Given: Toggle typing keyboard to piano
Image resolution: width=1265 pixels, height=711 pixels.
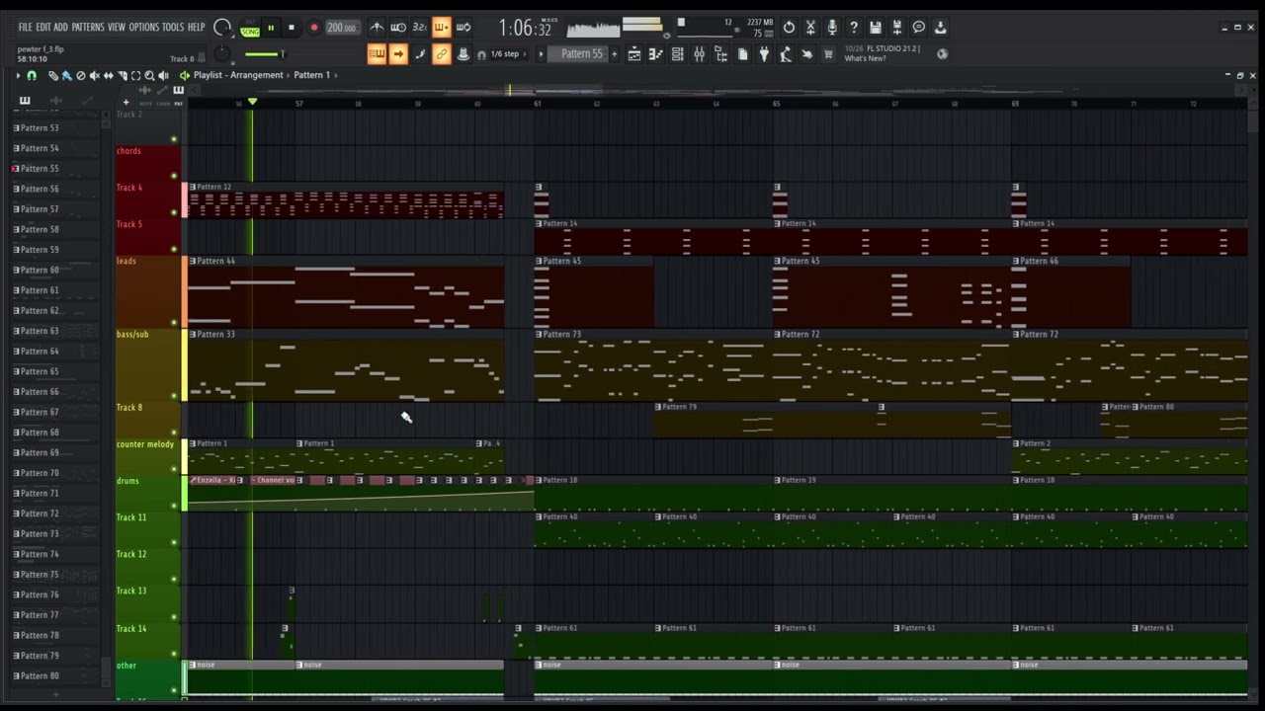Looking at the screenshot, I should 377,54.
